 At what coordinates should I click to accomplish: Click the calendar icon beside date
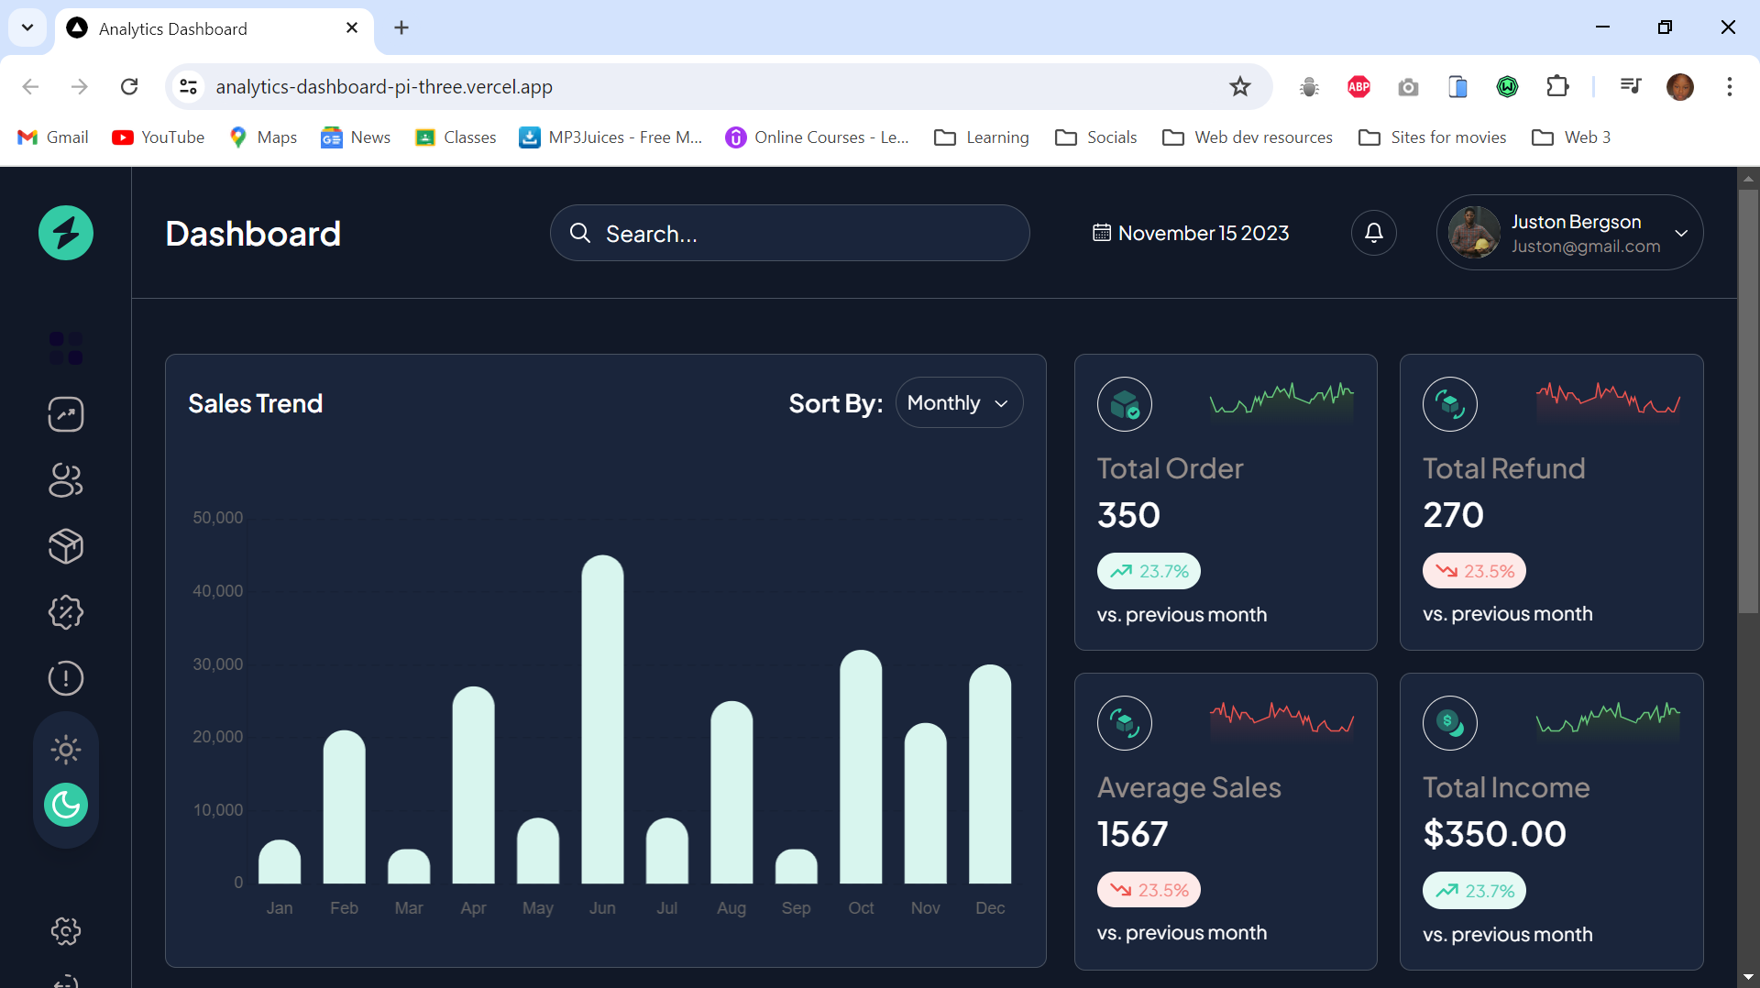[1102, 233]
